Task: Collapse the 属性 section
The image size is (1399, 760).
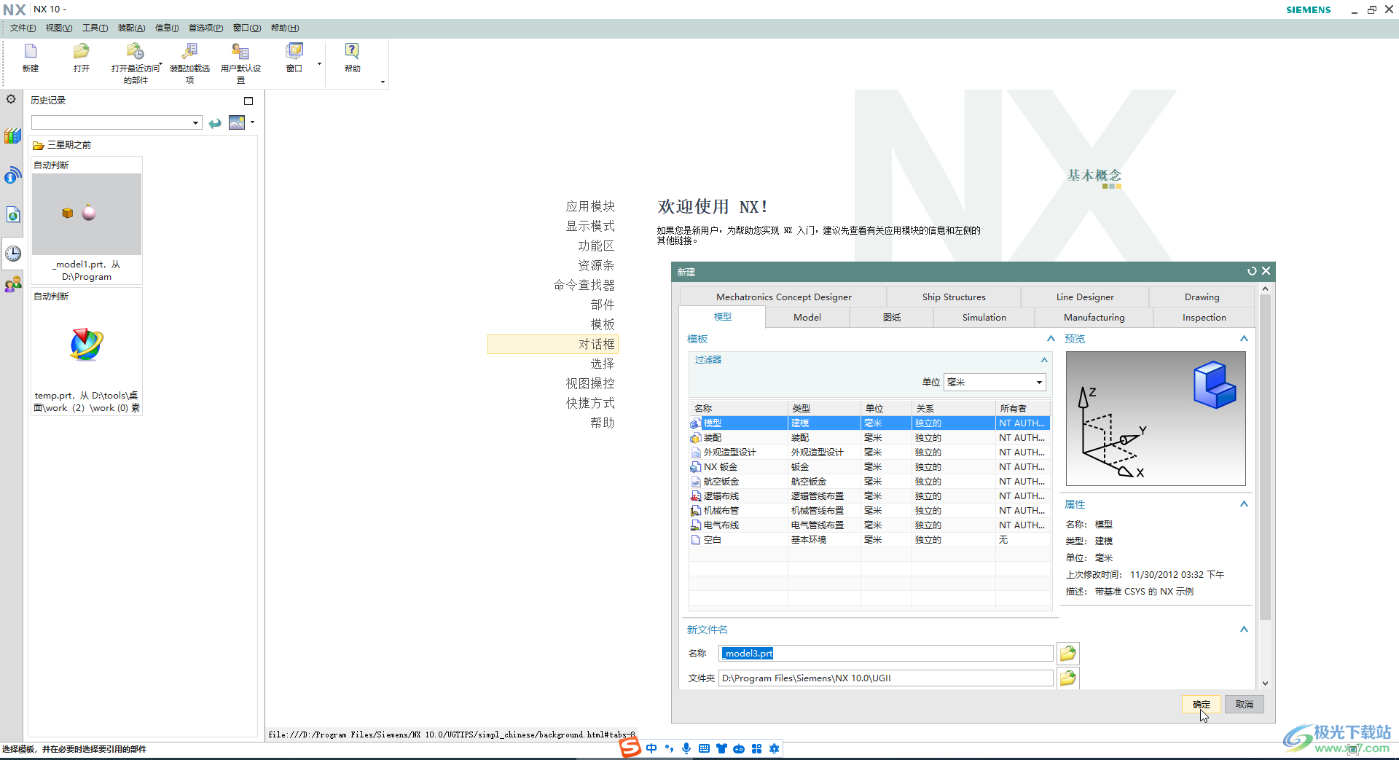Action: point(1244,504)
